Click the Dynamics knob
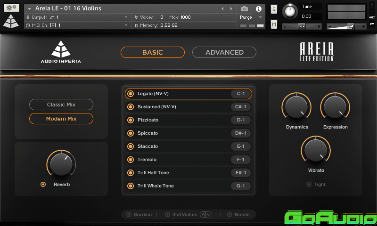The height and width of the screenshot is (226, 377). coord(297,106)
